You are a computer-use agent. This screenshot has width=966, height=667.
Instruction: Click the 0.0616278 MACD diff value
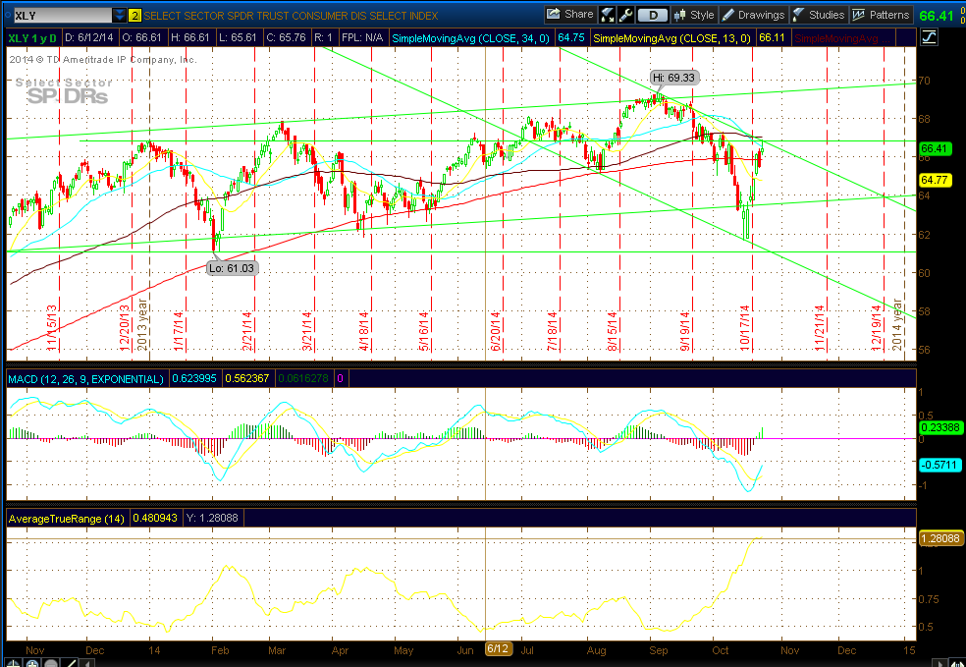click(303, 378)
